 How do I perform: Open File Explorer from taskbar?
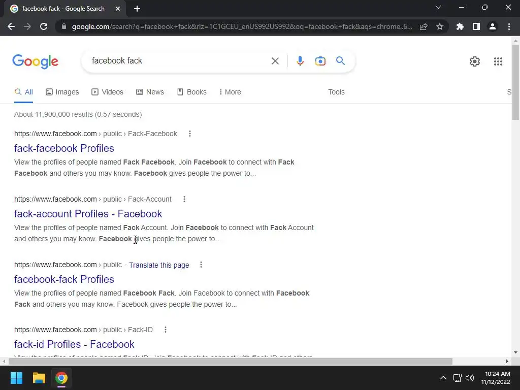39,378
